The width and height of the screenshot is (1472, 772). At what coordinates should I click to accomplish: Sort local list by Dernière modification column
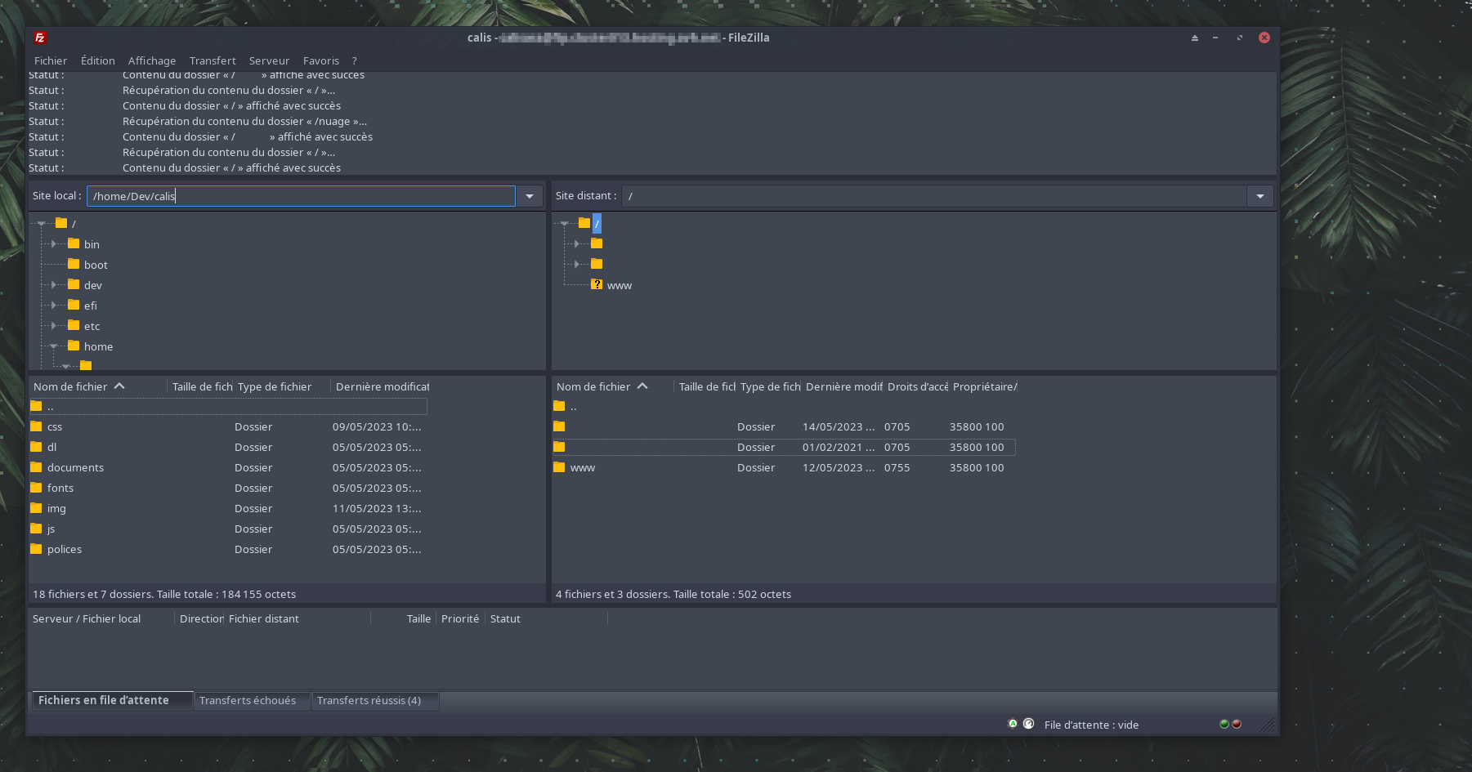click(382, 386)
